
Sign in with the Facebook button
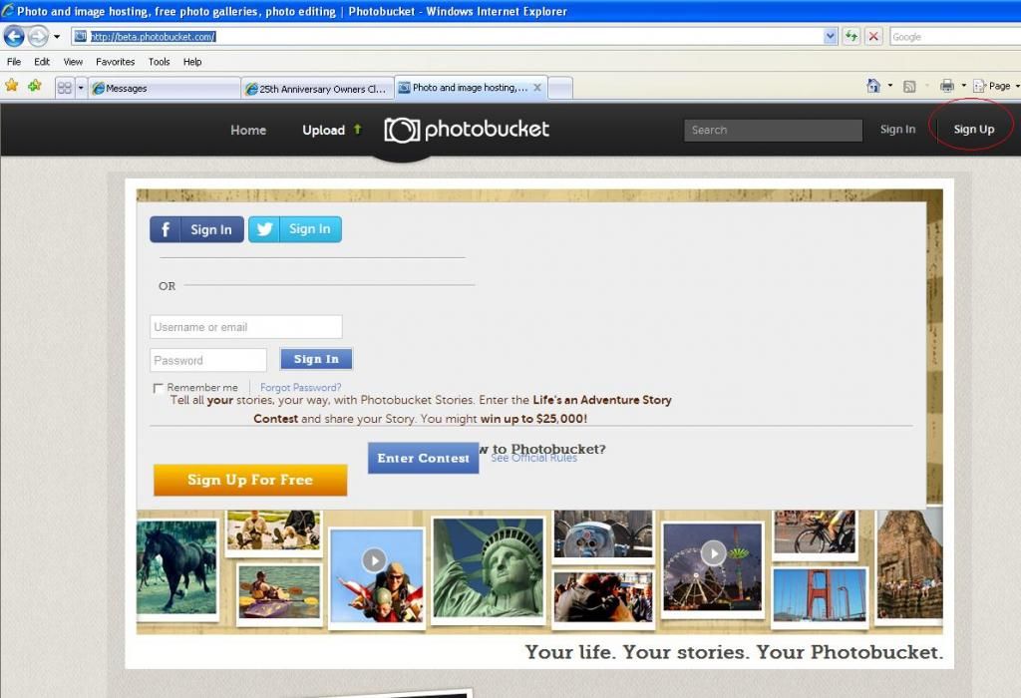pos(196,229)
